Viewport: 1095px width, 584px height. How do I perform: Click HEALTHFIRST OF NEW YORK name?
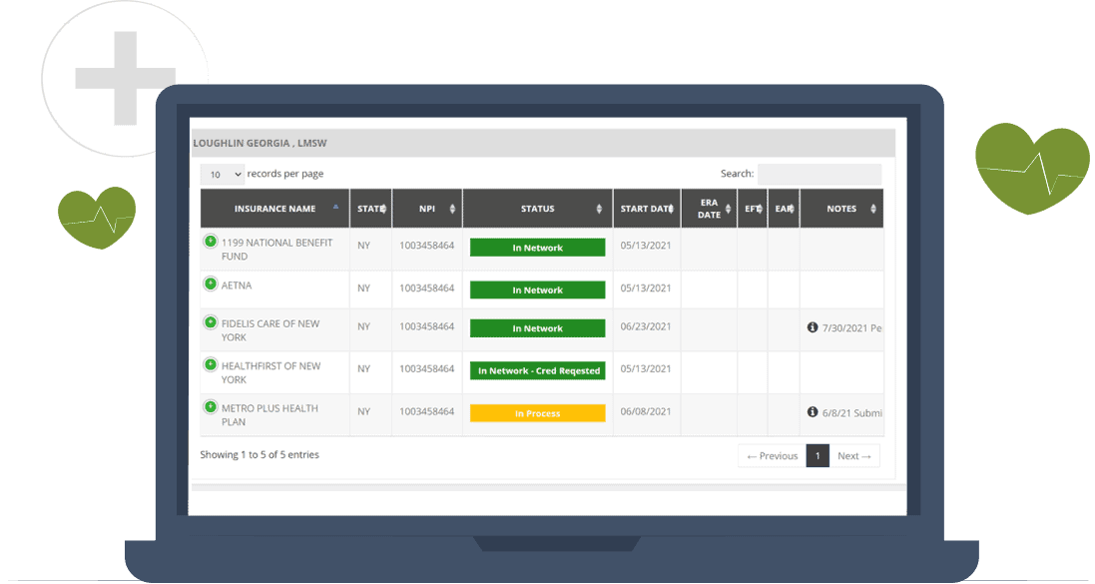click(x=271, y=373)
